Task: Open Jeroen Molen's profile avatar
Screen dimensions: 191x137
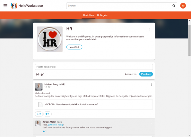Action: tap(38, 124)
